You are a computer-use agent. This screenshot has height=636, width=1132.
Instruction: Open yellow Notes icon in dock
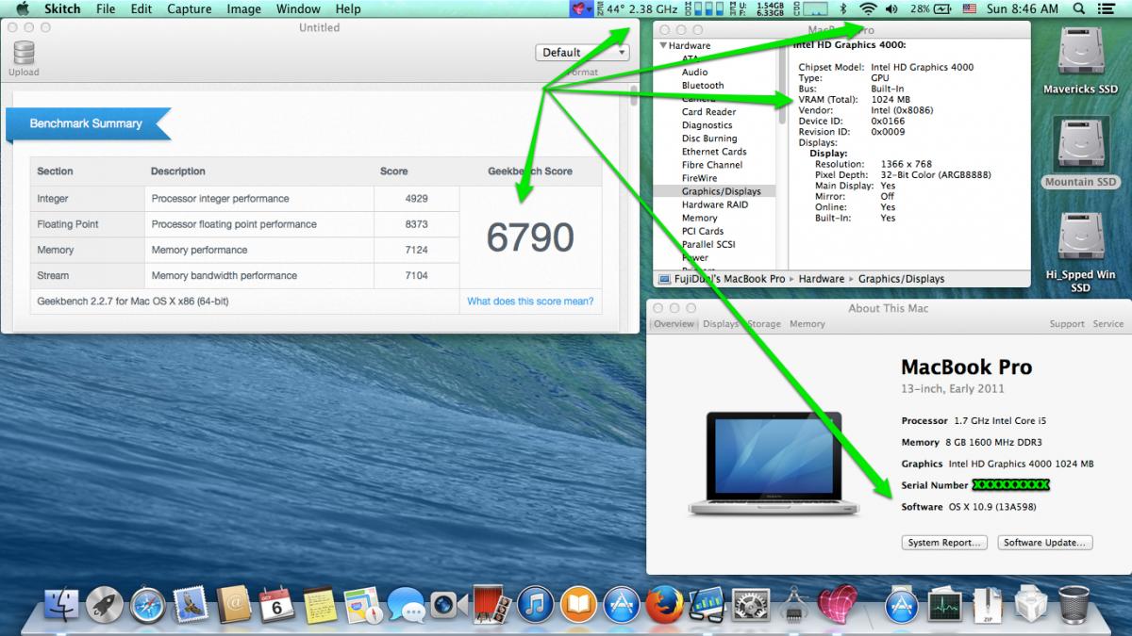[320, 604]
